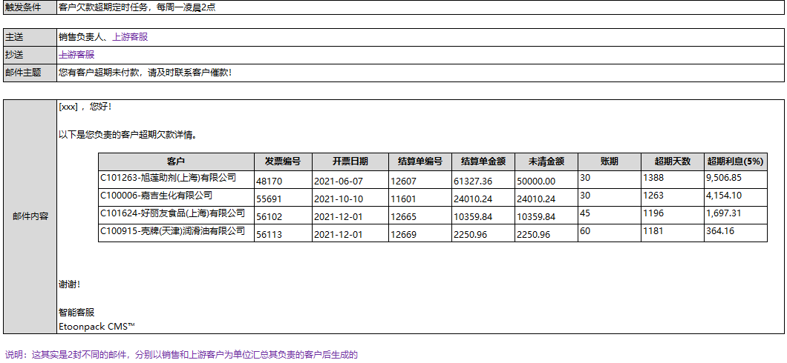The height and width of the screenshot is (363, 787).
Task: Click 2250.96 in the 未清金额 column
Action: tap(534, 234)
